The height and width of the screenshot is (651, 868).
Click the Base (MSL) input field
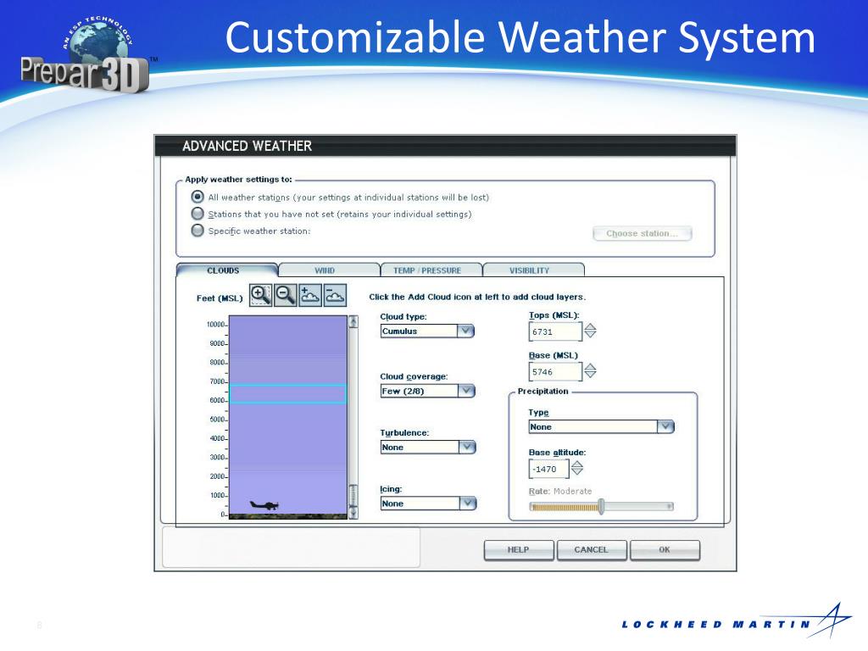pyautogui.click(x=555, y=371)
